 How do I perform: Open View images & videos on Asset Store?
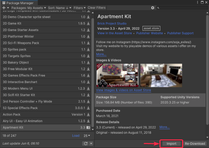coord(123,90)
